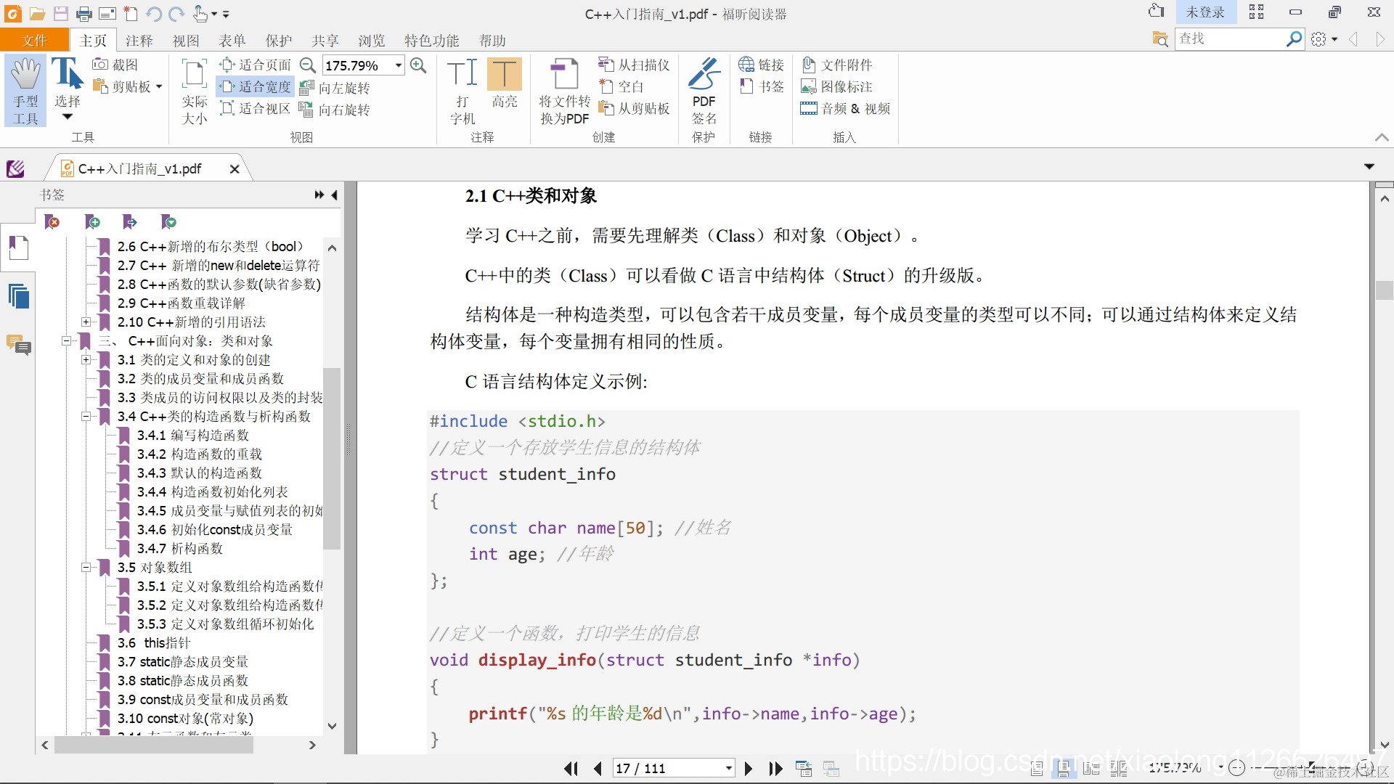
Task: Open the File menu tab
Action: (x=34, y=41)
